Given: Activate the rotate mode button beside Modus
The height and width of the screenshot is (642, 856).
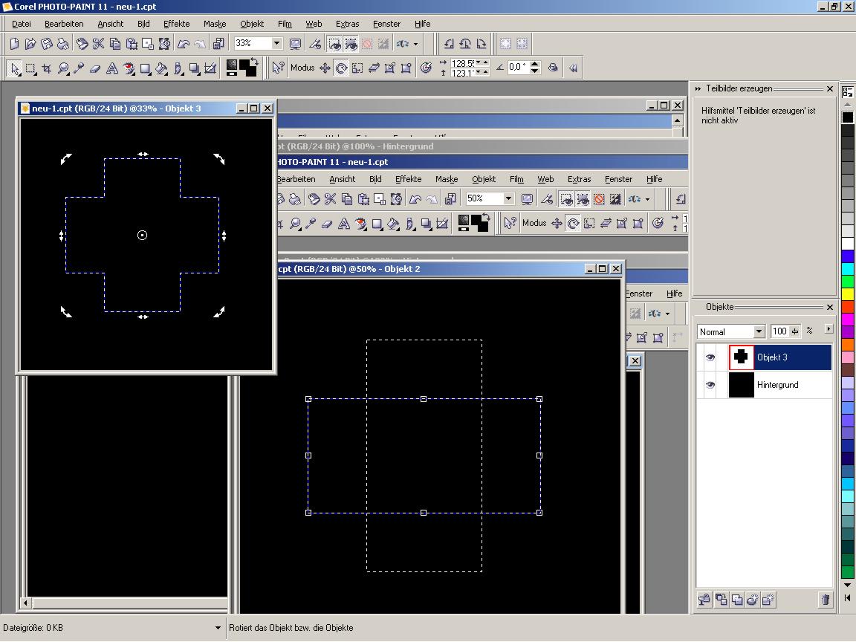Looking at the screenshot, I should [x=341, y=68].
